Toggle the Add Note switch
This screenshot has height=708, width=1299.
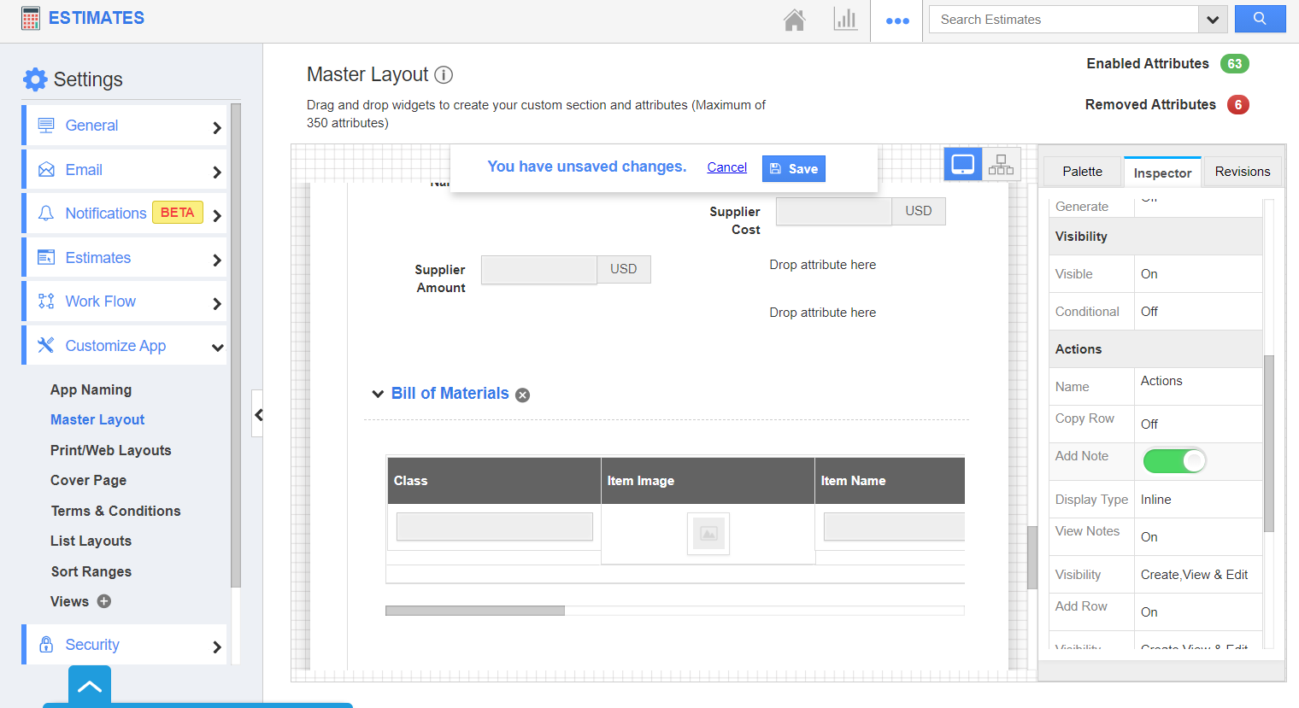coord(1174,461)
